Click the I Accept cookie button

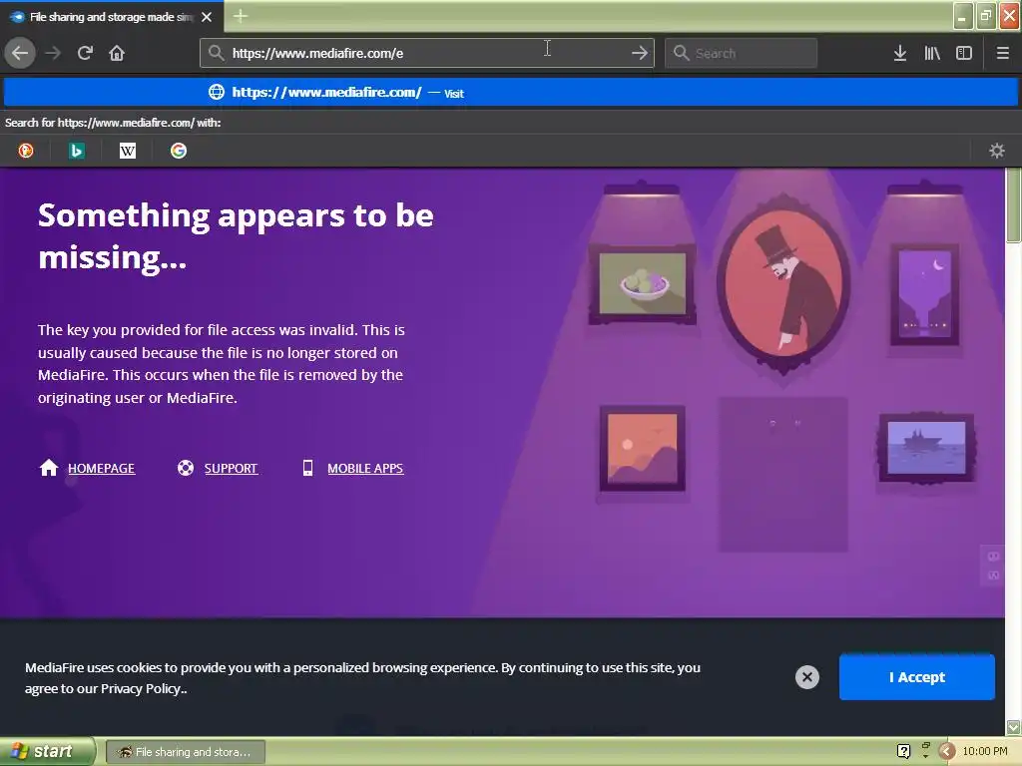(916, 677)
